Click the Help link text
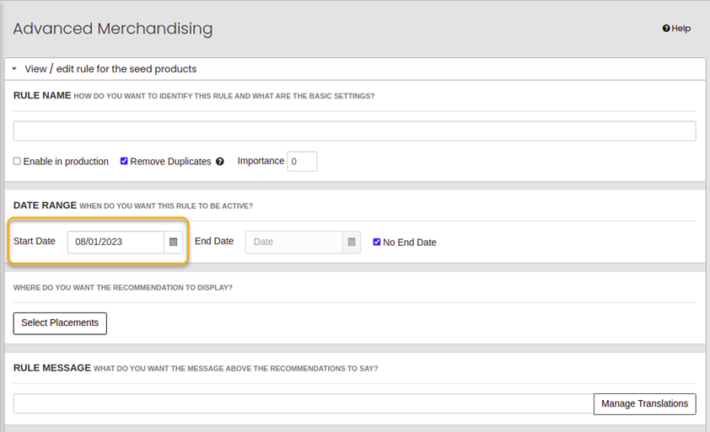 pyautogui.click(x=681, y=29)
